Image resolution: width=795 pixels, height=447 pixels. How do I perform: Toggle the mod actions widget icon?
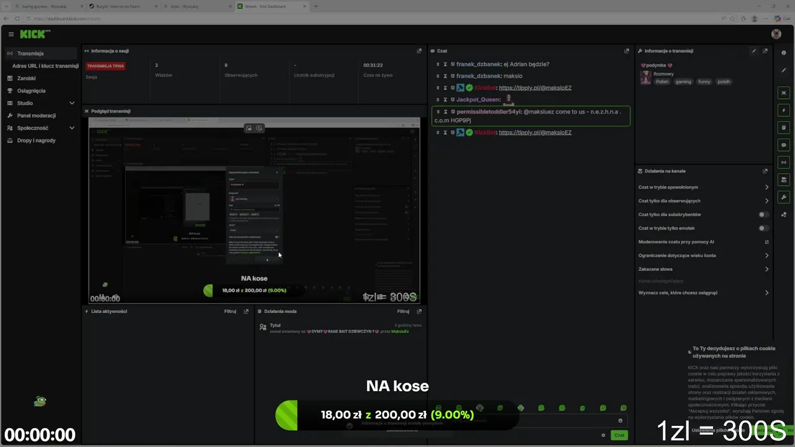click(x=784, y=179)
